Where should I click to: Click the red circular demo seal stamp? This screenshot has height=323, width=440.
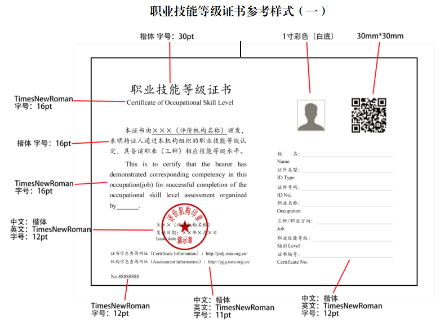pyautogui.click(x=184, y=224)
